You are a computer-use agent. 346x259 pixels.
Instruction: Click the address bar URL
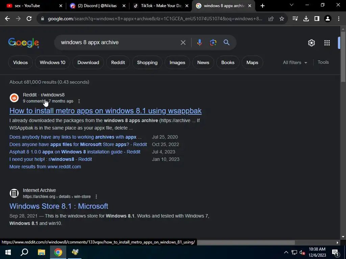point(154,19)
